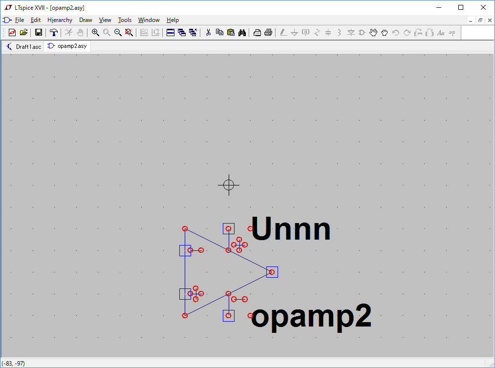Viewport: 495px width, 368px height.
Task: Save the symbol with the floppy disk icon
Action: pyautogui.click(x=38, y=33)
